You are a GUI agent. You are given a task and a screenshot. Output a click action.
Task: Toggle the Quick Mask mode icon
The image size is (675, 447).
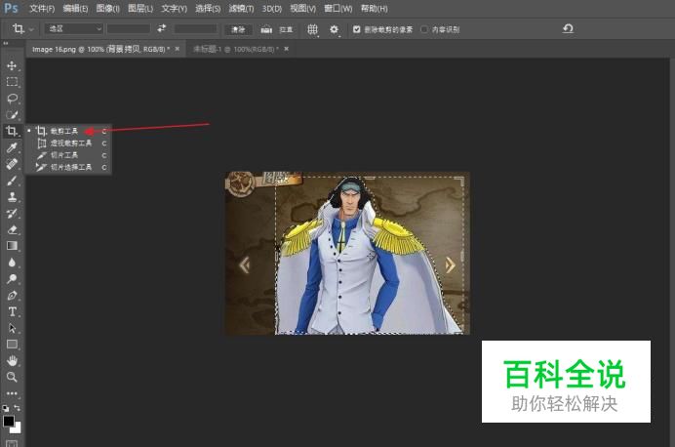click(x=12, y=443)
